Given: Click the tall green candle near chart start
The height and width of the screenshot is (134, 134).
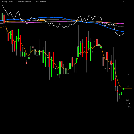Looking at the screenshot, I should (x=18, y=35).
